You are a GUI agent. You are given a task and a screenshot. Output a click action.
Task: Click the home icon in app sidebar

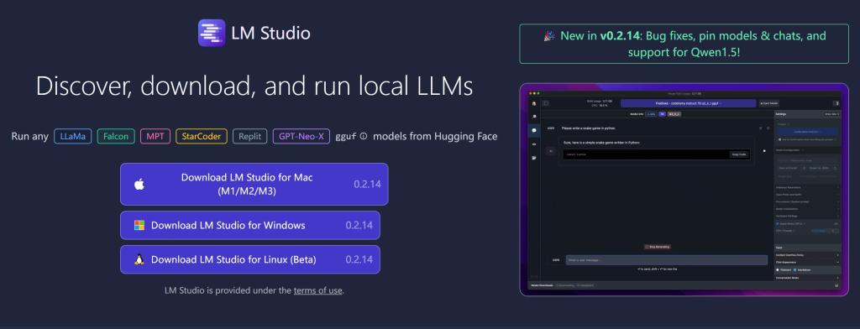pyautogui.click(x=533, y=103)
